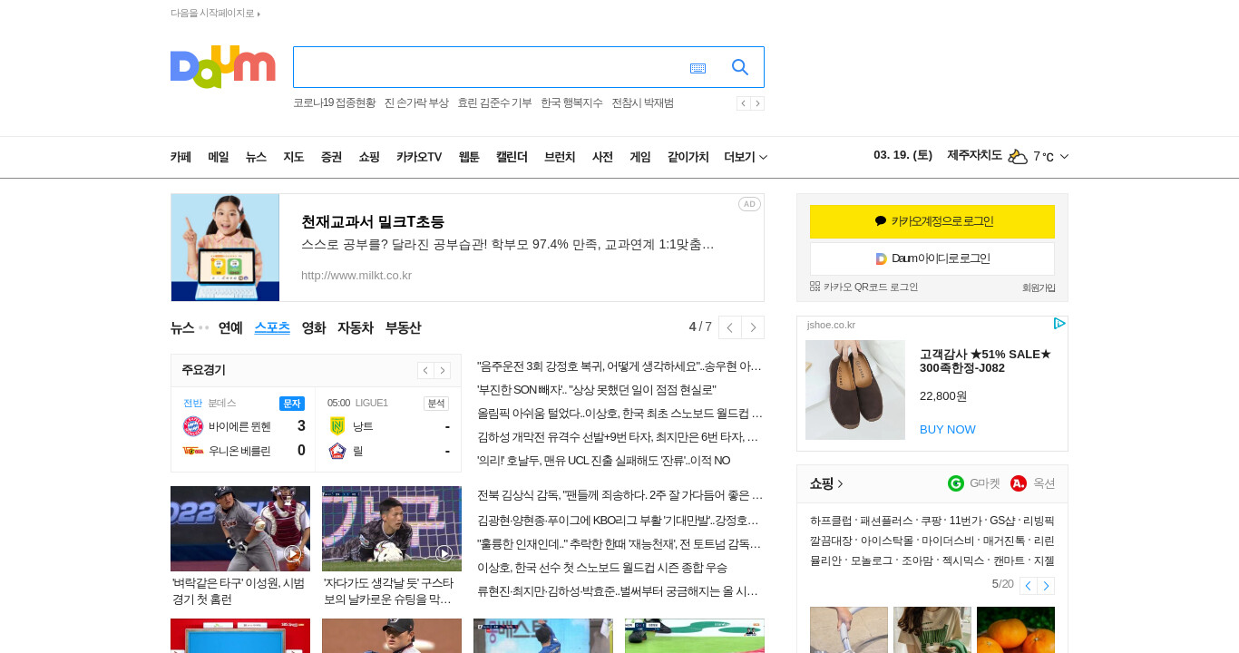Click the 천재교과서 밀크T초등 ad image

point(225,248)
